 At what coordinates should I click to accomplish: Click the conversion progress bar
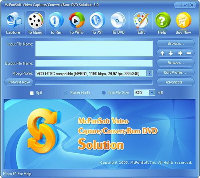click(x=94, y=82)
